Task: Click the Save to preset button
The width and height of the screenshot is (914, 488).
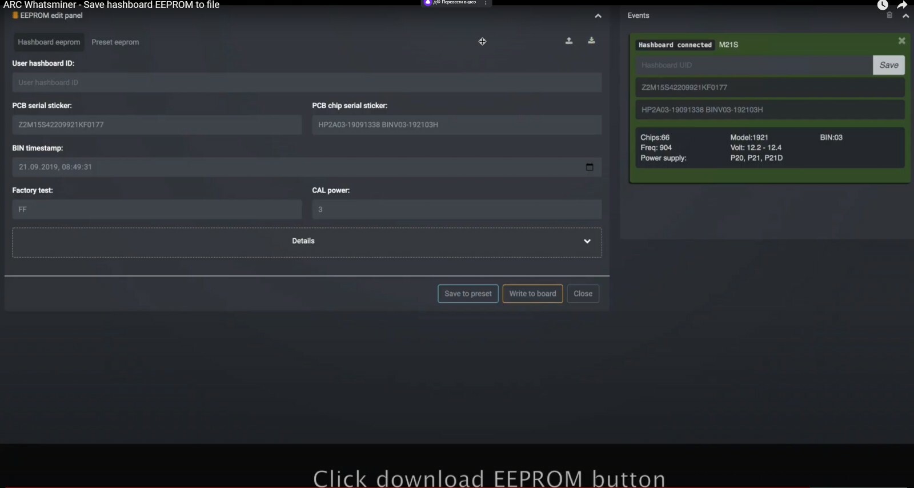Action: coord(468,294)
